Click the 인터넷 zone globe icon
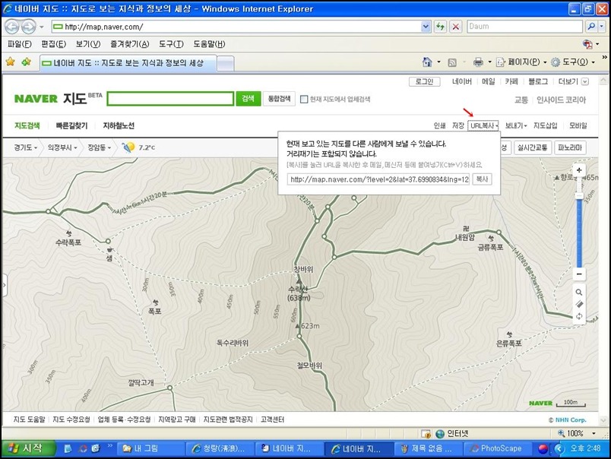This screenshot has height=459, width=611. [440, 433]
